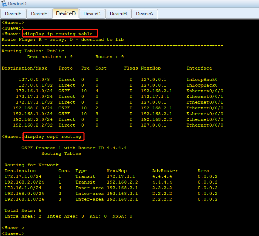The image size is (259, 236).
Task: Click the 'Destination/Mask' column header
Action: coord(24,68)
